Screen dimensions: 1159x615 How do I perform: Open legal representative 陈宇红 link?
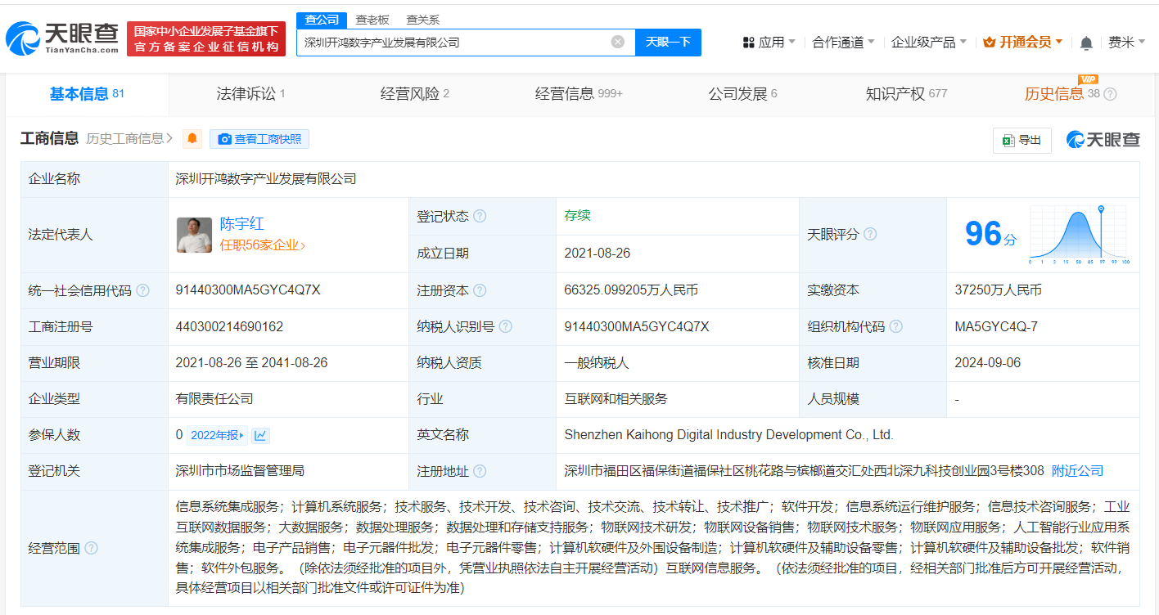pos(241,224)
